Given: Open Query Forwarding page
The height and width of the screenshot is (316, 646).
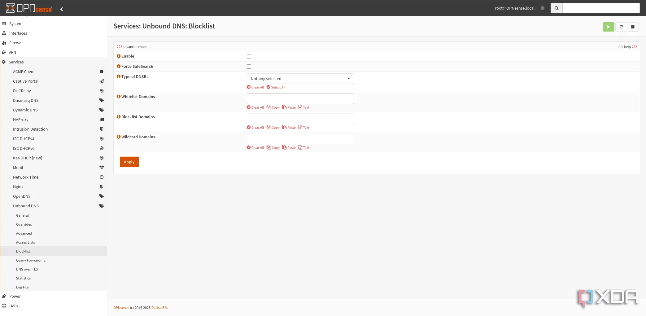Looking at the screenshot, I should click(x=53, y=260).
